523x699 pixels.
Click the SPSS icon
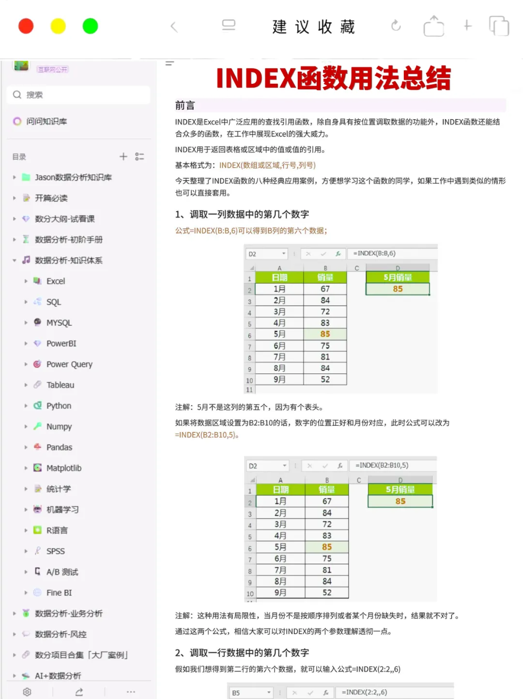click(x=37, y=551)
